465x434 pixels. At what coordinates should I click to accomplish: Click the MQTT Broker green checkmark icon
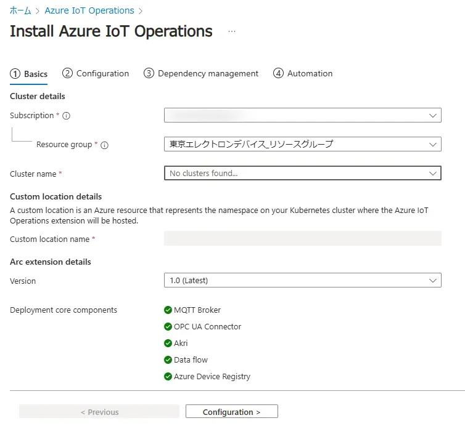click(x=168, y=310)
